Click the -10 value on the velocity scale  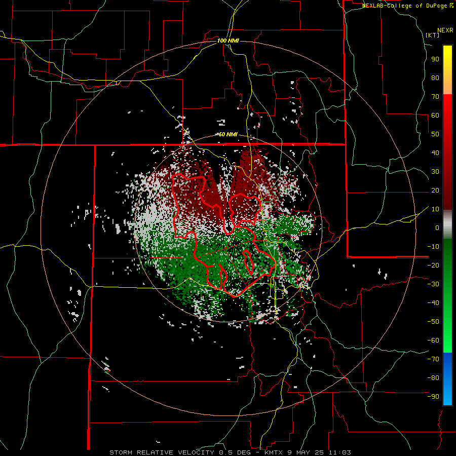433,247
